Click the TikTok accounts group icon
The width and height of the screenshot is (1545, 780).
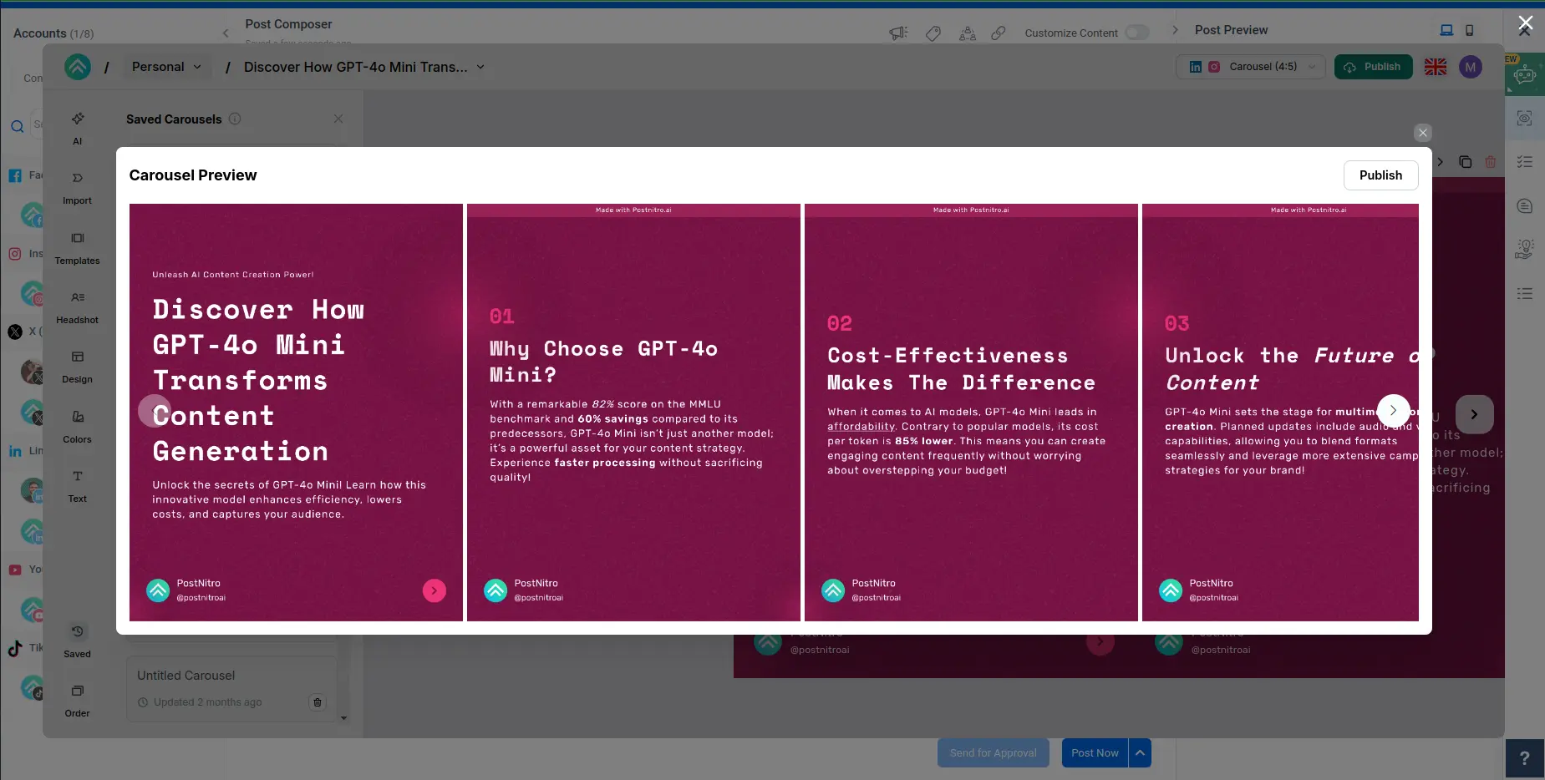coord(15,648)
